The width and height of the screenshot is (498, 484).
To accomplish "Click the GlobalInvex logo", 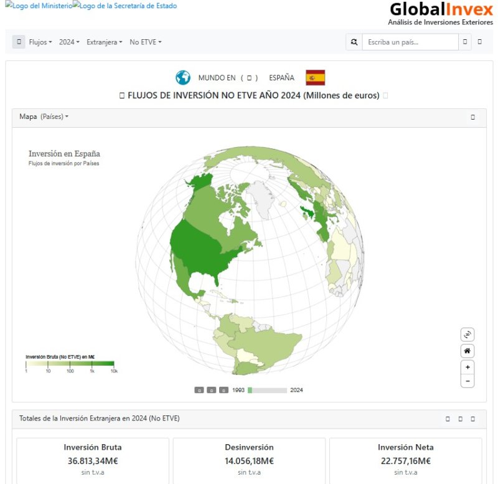I will [441, 14].
